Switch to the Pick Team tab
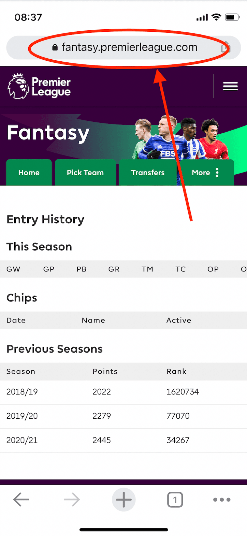Screen dimensions: 247x536 [x=85, y=173]
